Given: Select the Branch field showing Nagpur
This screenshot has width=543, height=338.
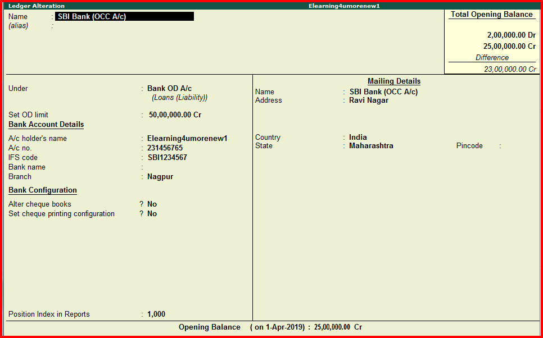Looking at the screenshot, I should click(157, 176).
